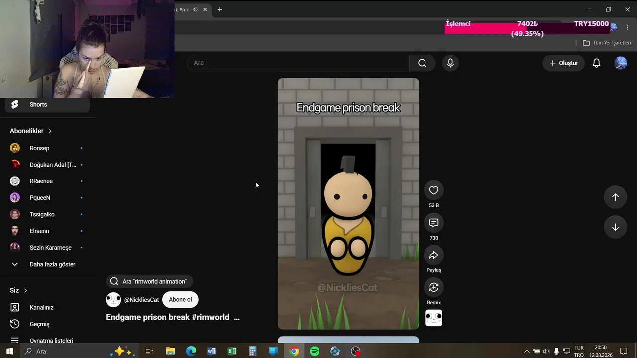Image resolution: width=637 pixels, height=358 pixels.
Task: Open the Ronsep subscription
Action: 47,148
